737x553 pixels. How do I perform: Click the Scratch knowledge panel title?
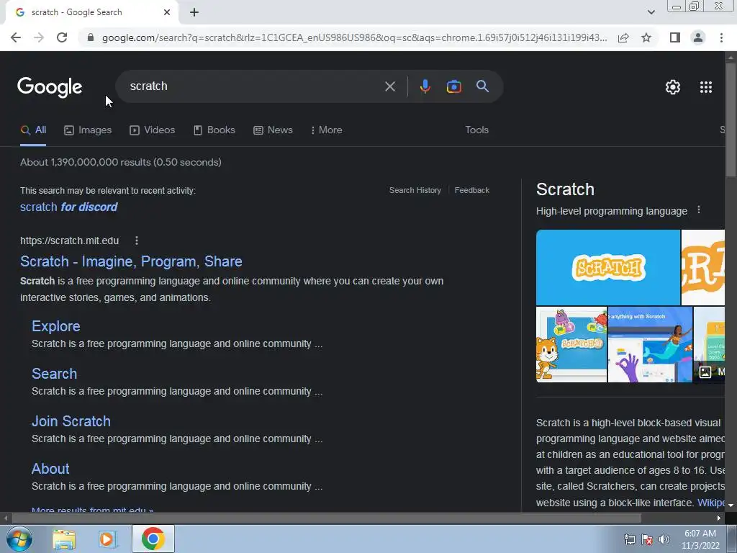pos(565,189)
